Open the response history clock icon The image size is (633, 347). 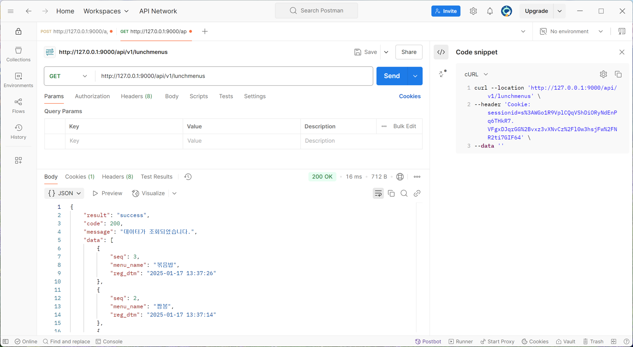pyautogui.click(x=188, y=177)
